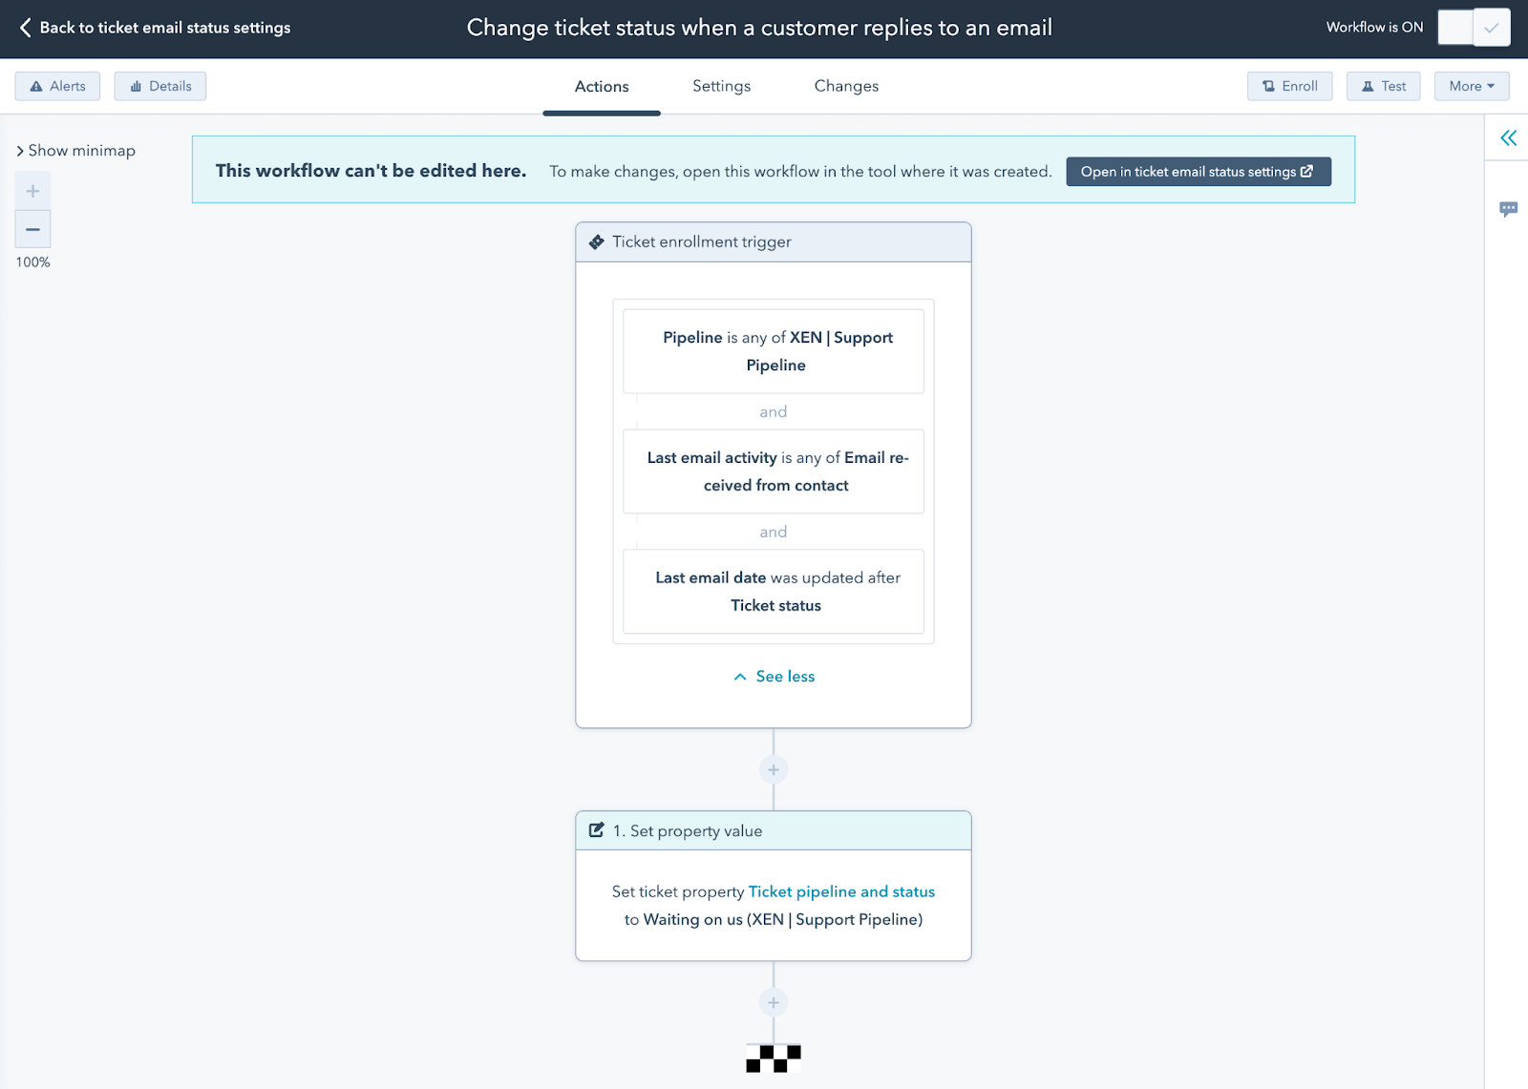Switch to the Settings tab
This screenshot has width=1528, height=1089.
click(x=721, y=86)
